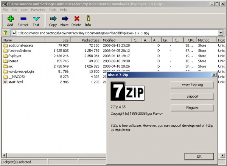Sort by the Modified column header
This screenshot has width=227, height=166.
pyautogui.click(x=117, y=40)
